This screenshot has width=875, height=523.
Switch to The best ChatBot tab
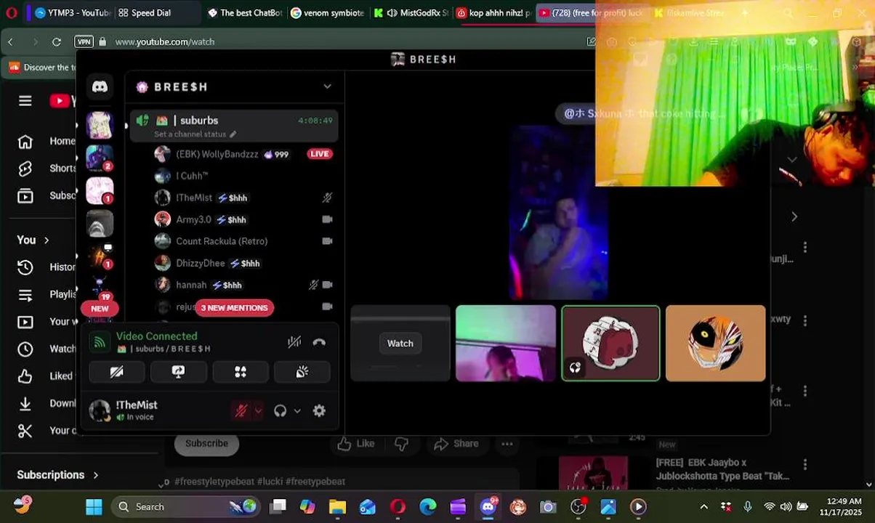(244, 12)
